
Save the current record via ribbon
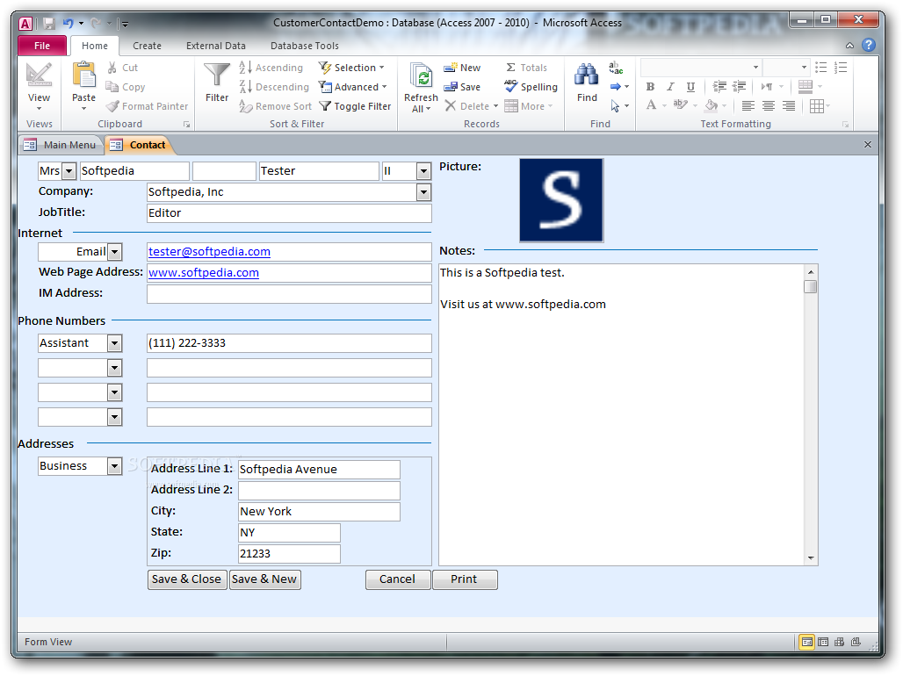click(x=462, y=87)
